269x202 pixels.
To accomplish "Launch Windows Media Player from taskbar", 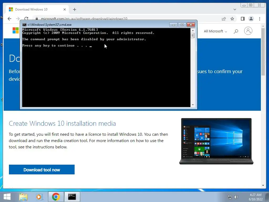I will [x=39, y=197].
